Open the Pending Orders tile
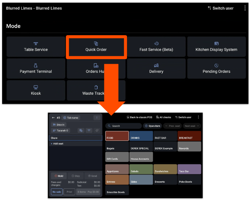The height and width of the screenshot is (201, 251). 216,68
